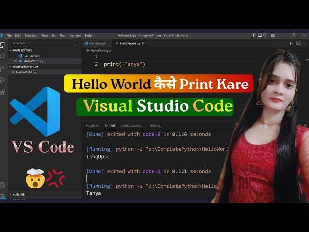This screenshot has width=309, height=232.
Task: Open Manage gear icon in activity bar
Action: [x=2, y=196]
